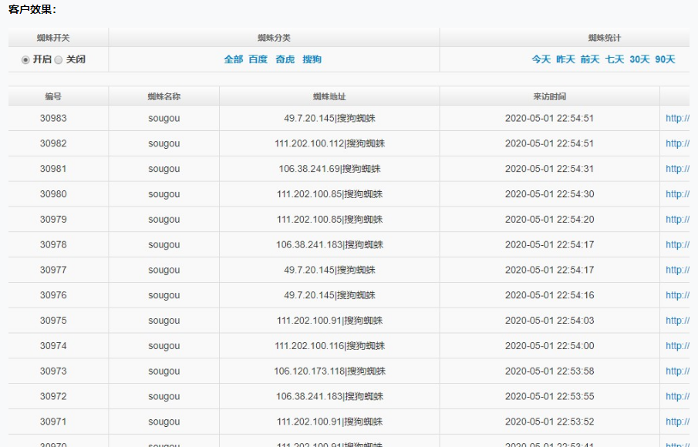This screenshot has width=698, height=447.
Task: Click the 来访时间 column header
Action: (x=551, y=96)
